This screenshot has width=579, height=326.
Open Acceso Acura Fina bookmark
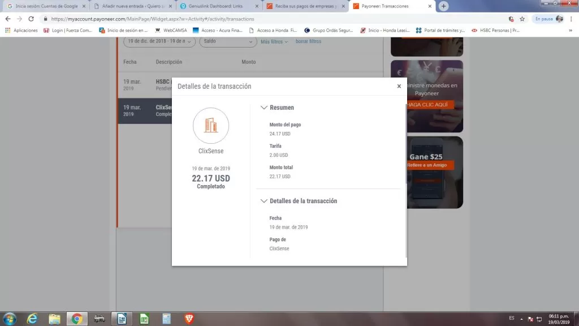point(217,31)
